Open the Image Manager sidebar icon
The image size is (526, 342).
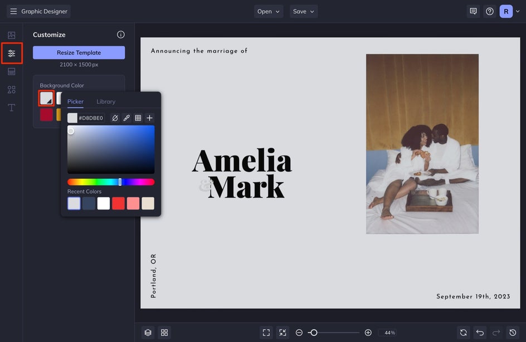point(11,35)
